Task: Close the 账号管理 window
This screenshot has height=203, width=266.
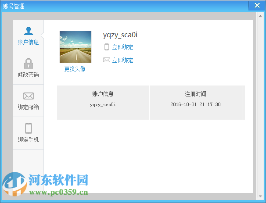Action: pos(257,5)
